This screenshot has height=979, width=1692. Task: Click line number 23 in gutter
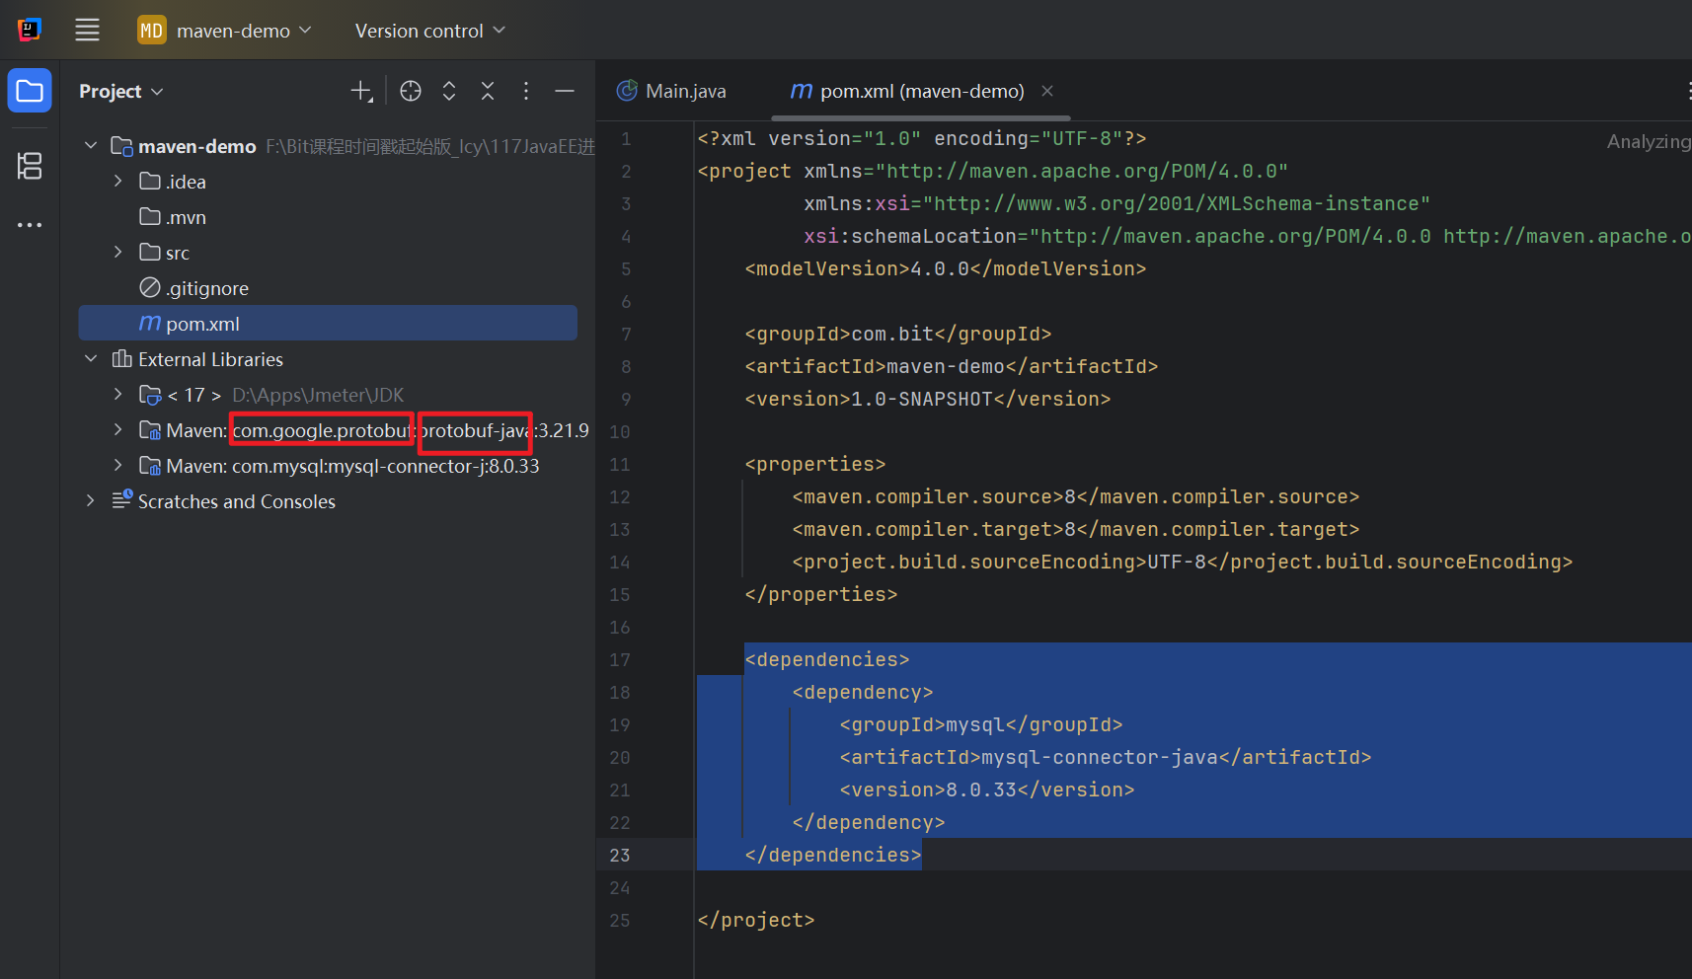(x=620, y=855)
